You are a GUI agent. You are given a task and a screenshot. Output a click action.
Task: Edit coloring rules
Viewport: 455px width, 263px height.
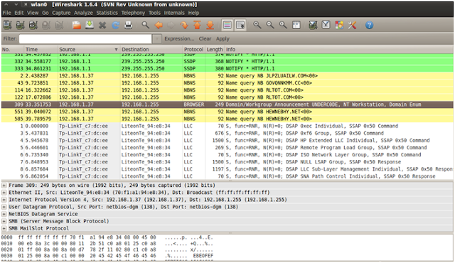[339, 25]
